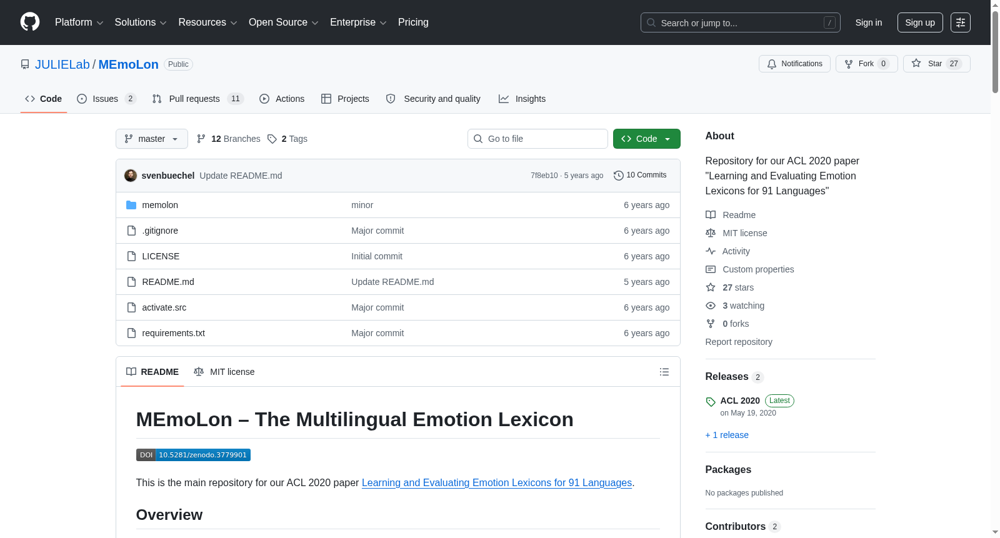The height and width of the screenshot is (538, 1000).
Task: Expand the Enterprise menu
Action: click(x=358, y=22)
